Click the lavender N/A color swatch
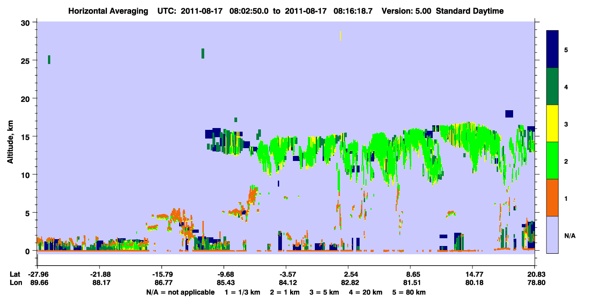Image resolution: width=594 pixels, height=305 pixels. click(x=552, y=235)
